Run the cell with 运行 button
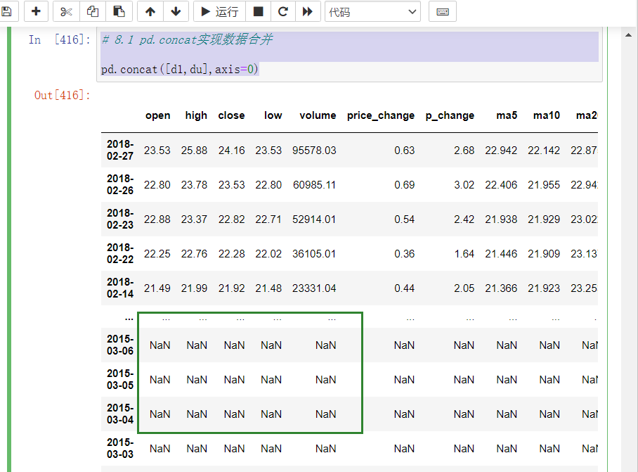Image resolution: width=638 pixels, height=472 pixels. pyautogui.click(x=220, y=11)
